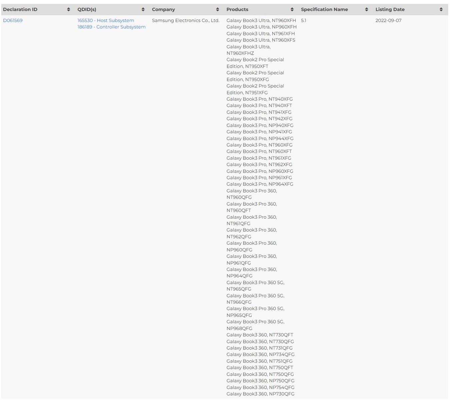450x400 pixels.
Task: Select Galaxy Book3 Pro, NP944XFG entry
Action: pos(260,139)
